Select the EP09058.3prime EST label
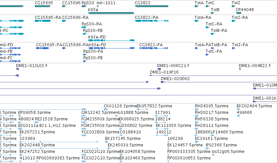 tap(35, 113)
